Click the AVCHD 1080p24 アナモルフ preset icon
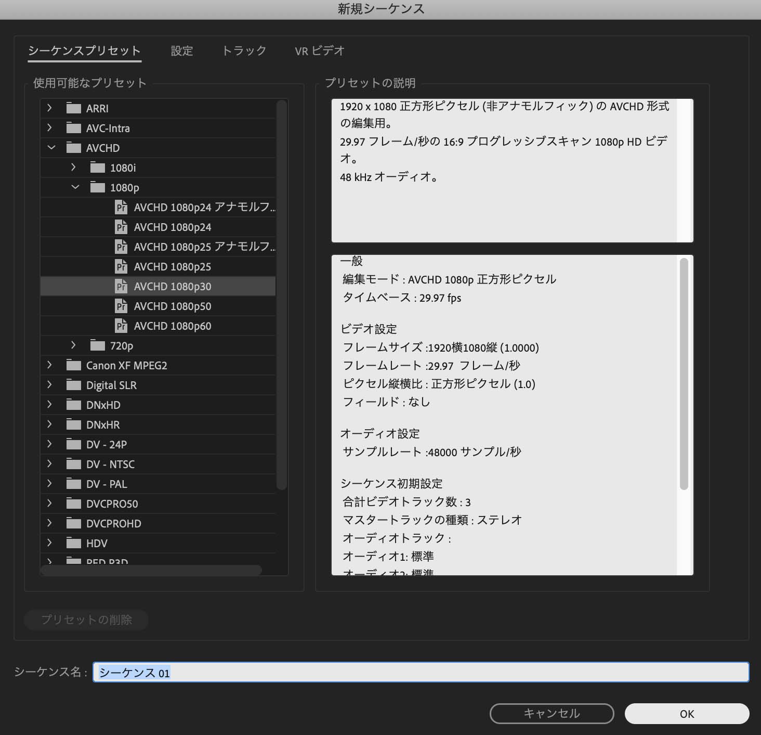 point(121,207)
